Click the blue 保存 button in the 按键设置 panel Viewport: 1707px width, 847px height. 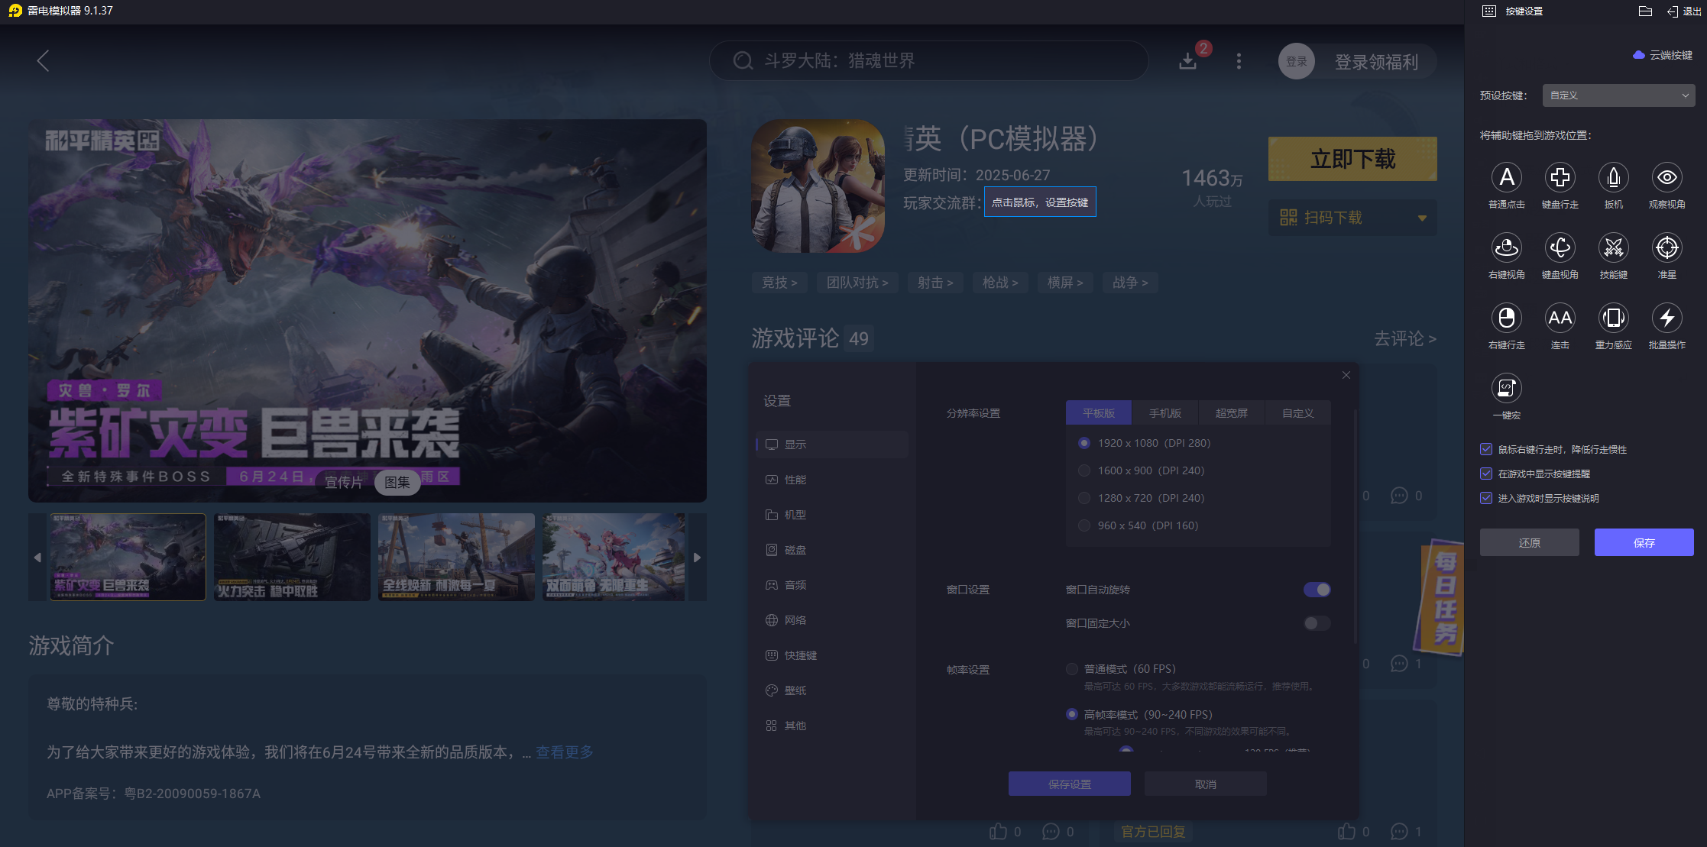coord(1644,542)
